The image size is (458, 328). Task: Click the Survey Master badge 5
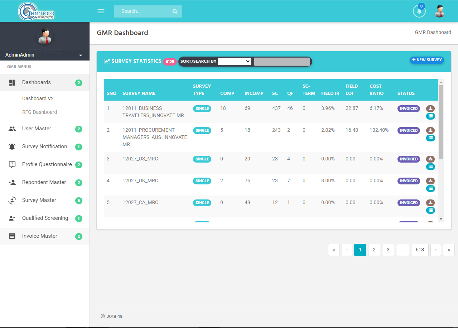tap(79, 201)
